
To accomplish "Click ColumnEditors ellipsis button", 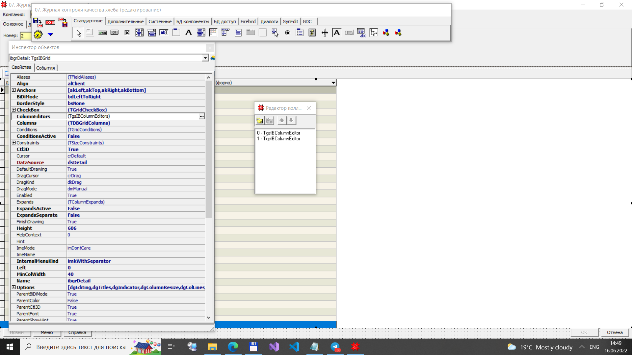I will 201,116.
